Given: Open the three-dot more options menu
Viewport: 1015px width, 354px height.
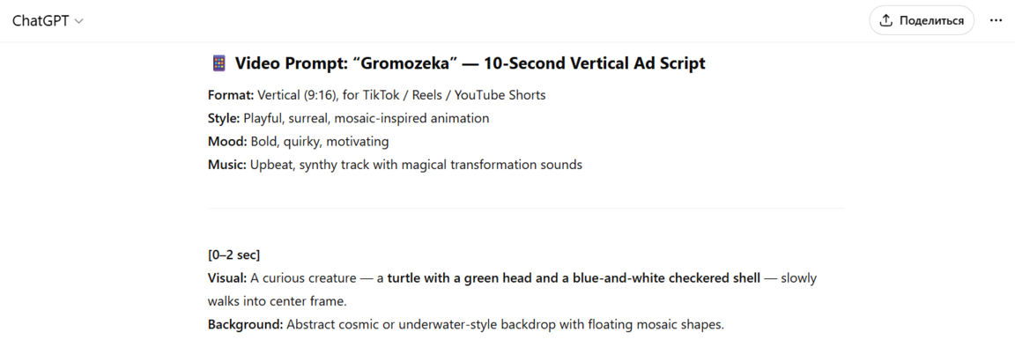Looking at the screenshot, I should [x=996, y=20].
